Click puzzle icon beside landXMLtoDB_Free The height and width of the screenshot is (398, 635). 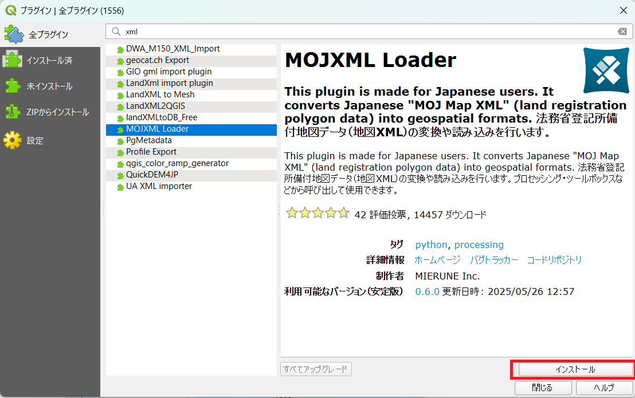[120, 118]
